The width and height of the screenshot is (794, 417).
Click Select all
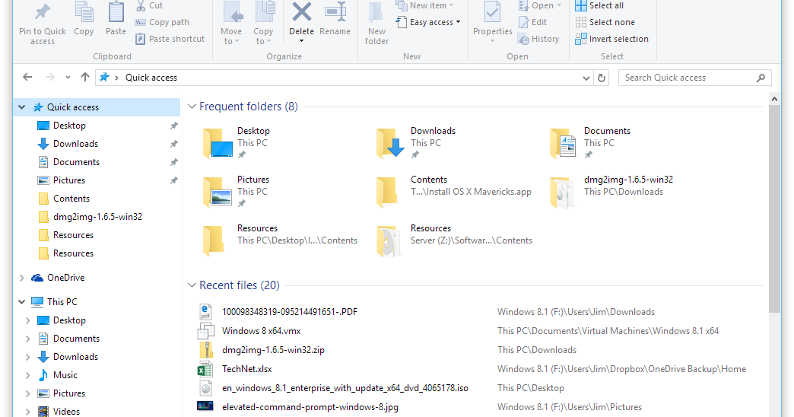(599, 5)
